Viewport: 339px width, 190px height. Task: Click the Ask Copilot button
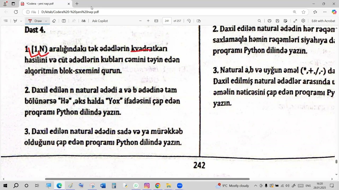pyautogui.click(x=100, y=21)
